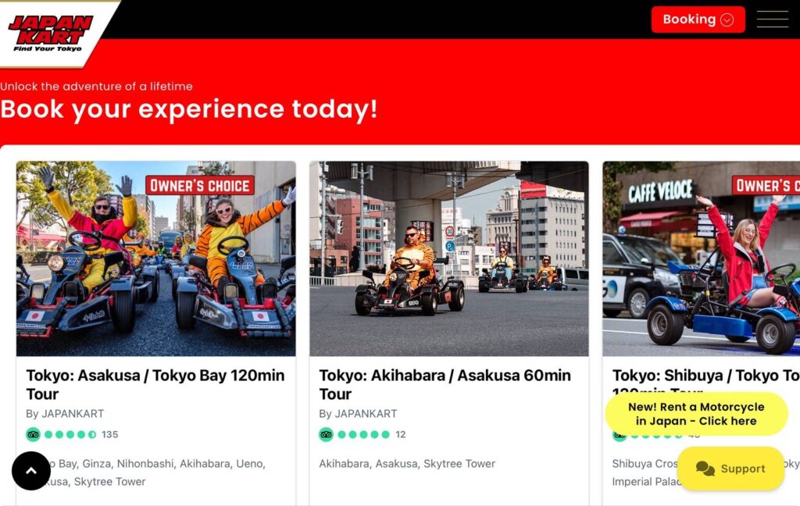Click the 135 reviews rating bubbles

pos(70,435)
